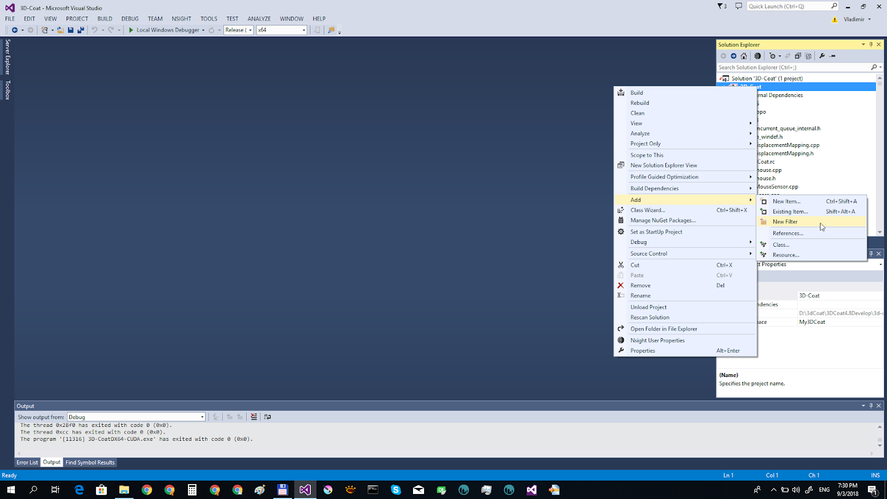Toggle Preview Selected Items in Solution Explorer
Viewport: 887px width, 499px height.
click(x=833, y=56)
